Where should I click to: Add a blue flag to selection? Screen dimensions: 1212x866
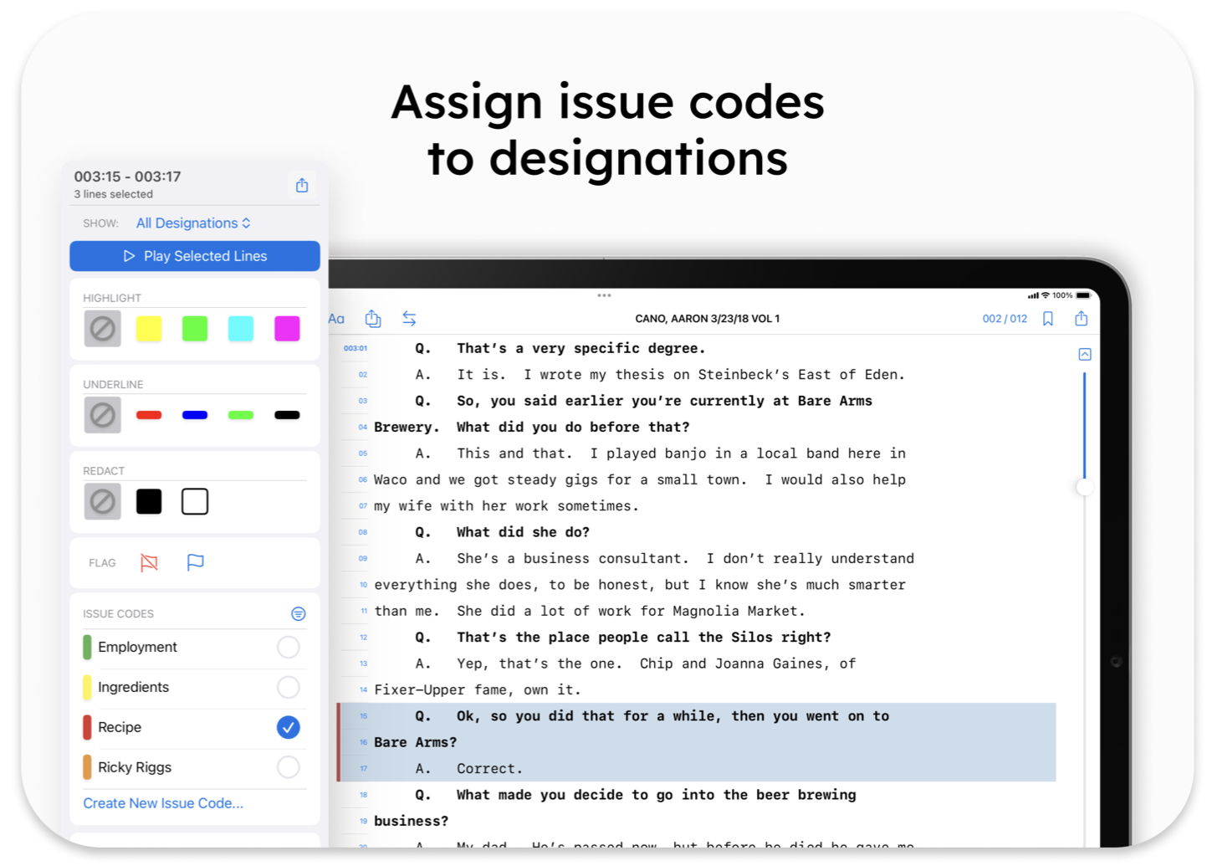pyautogui.click(x=195, y=563)
